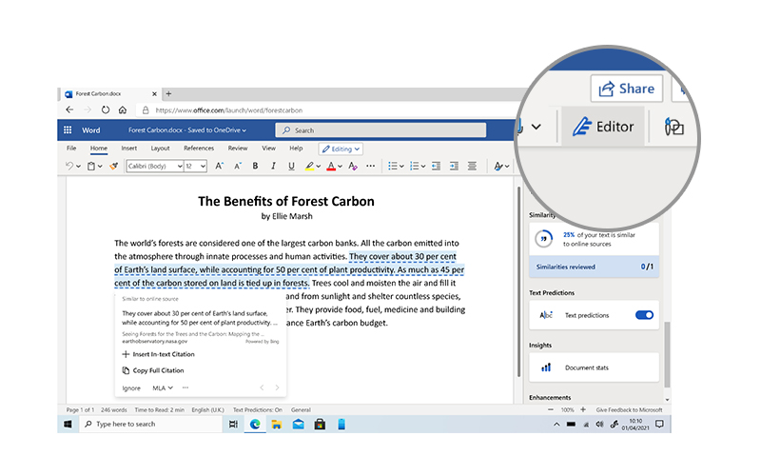Click Copy Full Citation

[x=153, y=370]
